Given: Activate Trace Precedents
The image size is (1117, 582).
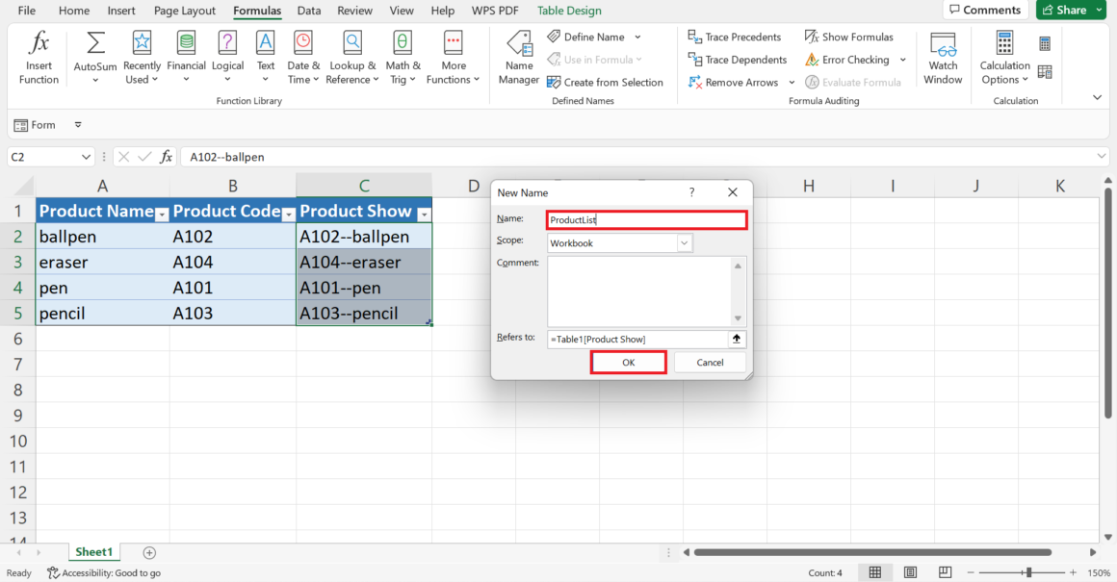Looking at the screenshot, I should [x=736, y=37].
